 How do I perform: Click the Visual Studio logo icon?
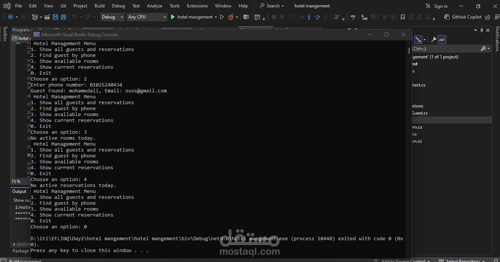point(7,6)
